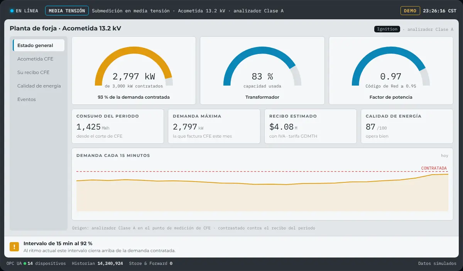Image resolution: width=463 pixels, height=271 pixels.
Task: Click the 23:26:16 CST clock
Action: click(440, 11)
